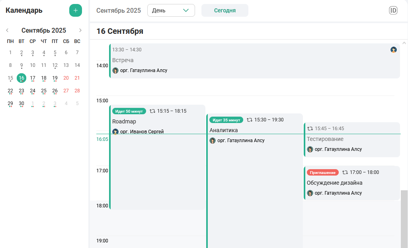Click the 16:05 current time marker
Viewport: 408px width, 248px height.
102,139
